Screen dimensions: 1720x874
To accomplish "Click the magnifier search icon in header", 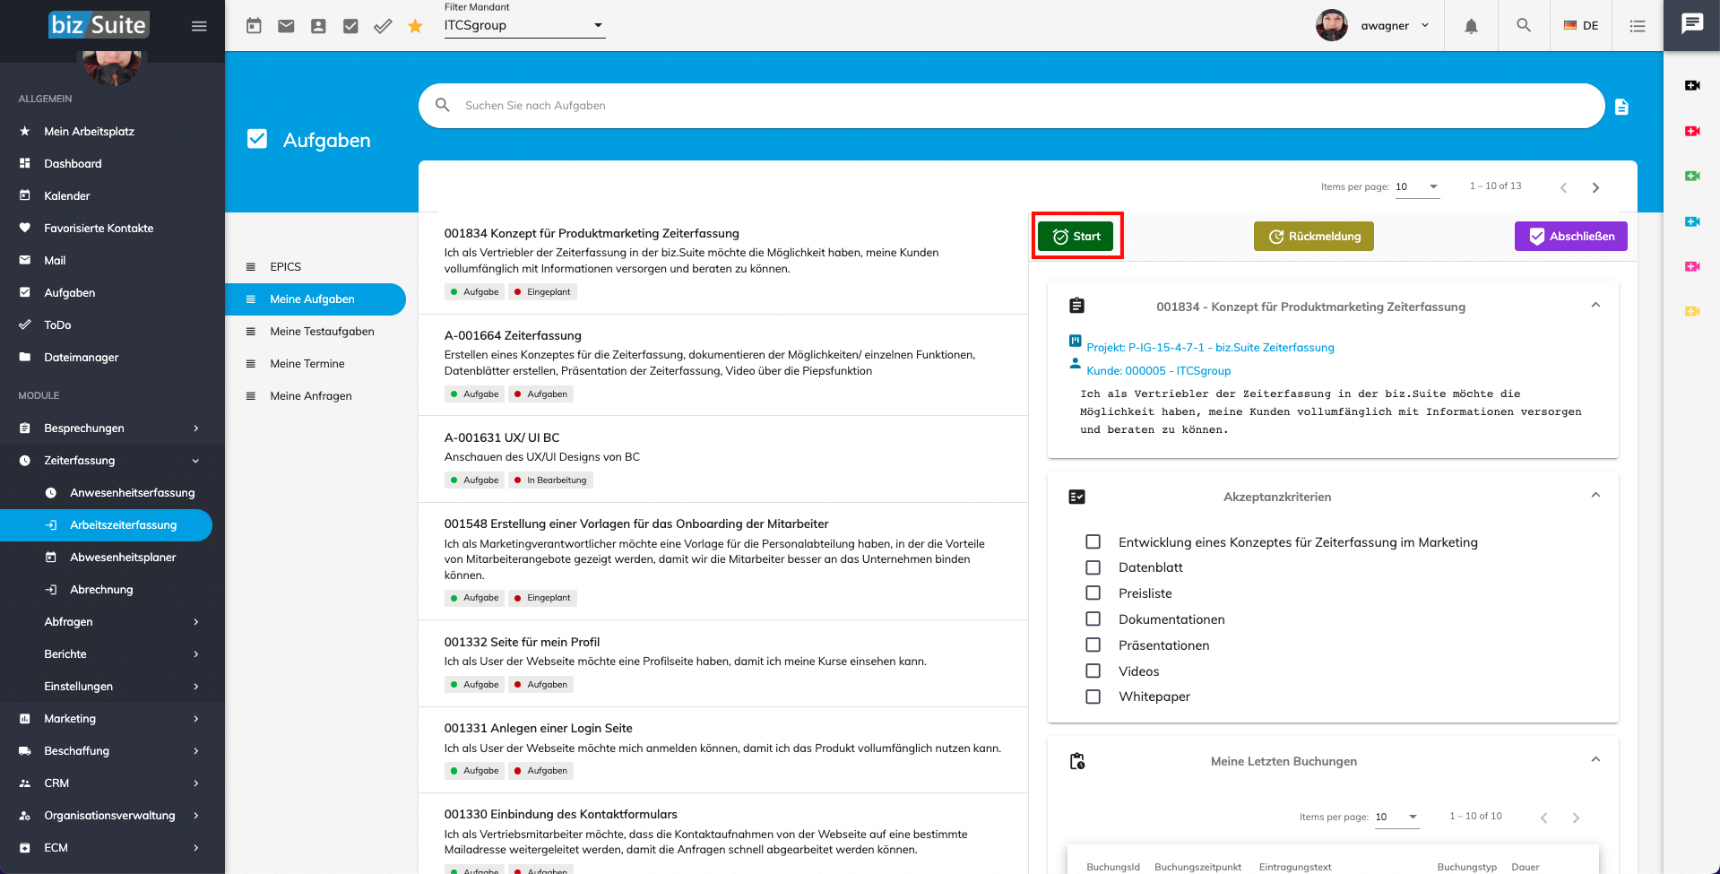I will (x=1523, y=26).
